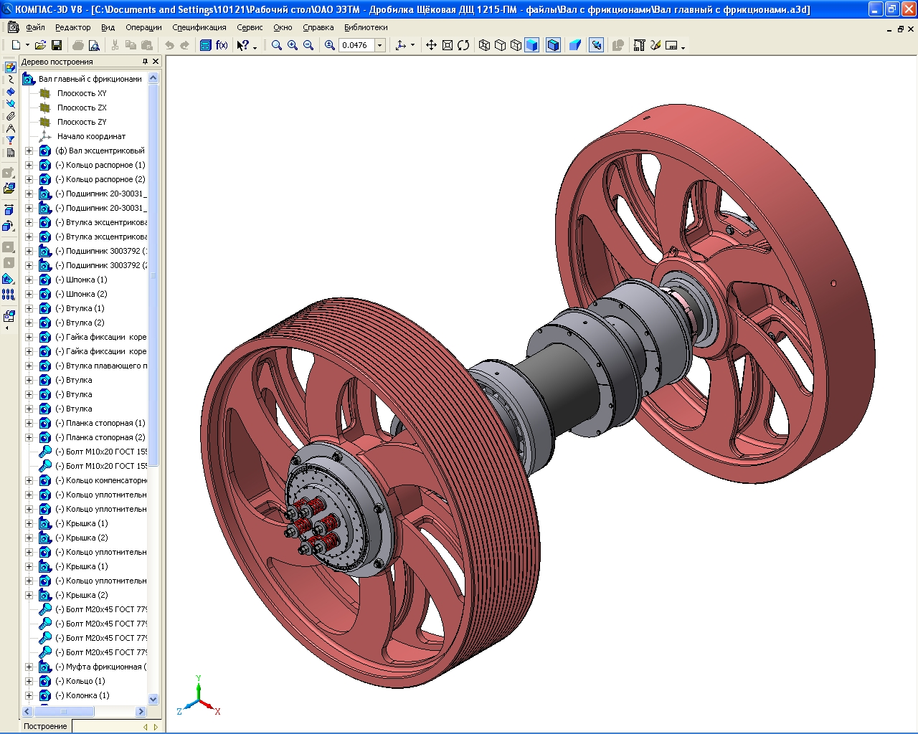Save the model with floppy icon
918x734 pixels.
57,45
